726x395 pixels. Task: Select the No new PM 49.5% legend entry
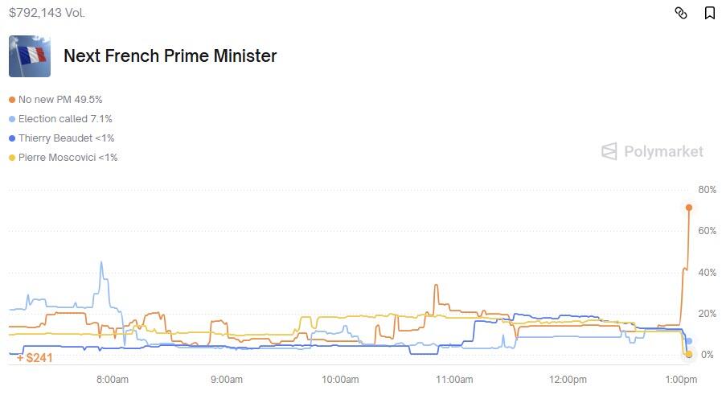(x=60, y=100)
